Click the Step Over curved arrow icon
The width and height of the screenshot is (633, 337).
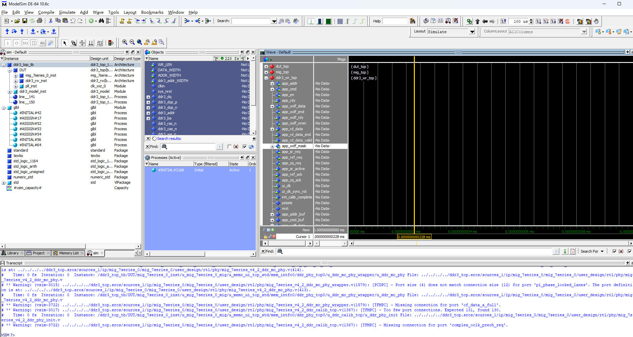[14, 31]
